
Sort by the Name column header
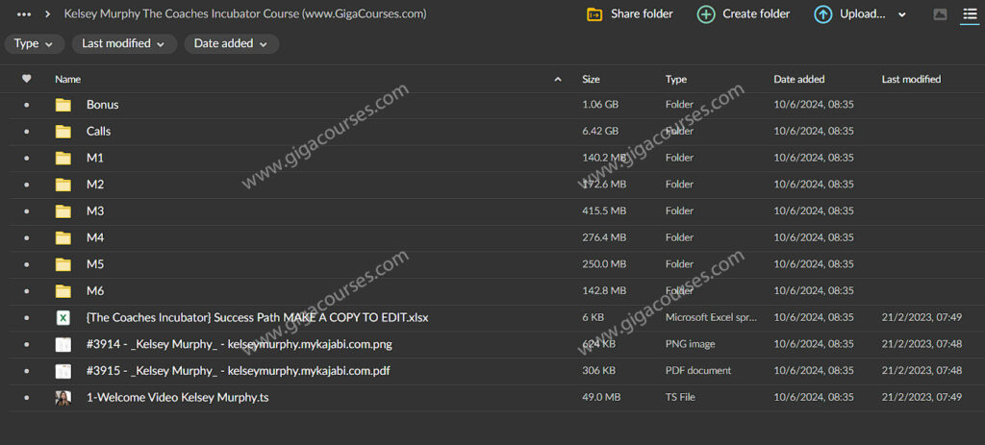(x=68, y=79)
